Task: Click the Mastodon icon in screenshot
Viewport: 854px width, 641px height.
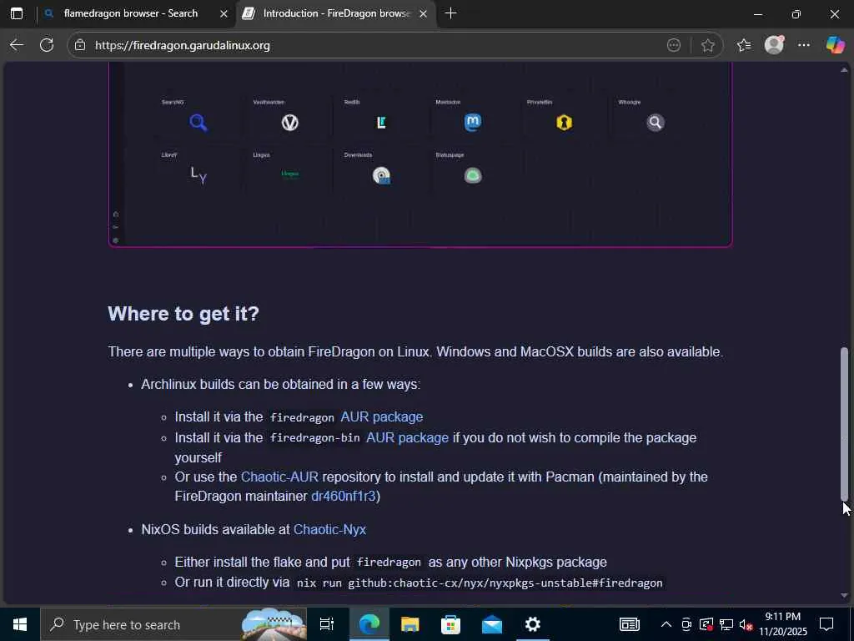Action: coord(473,122)
